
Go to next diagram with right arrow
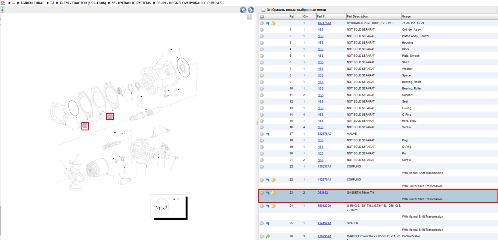(250, 10)
